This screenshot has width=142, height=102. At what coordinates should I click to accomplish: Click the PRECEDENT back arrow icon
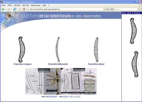point(43,97)
